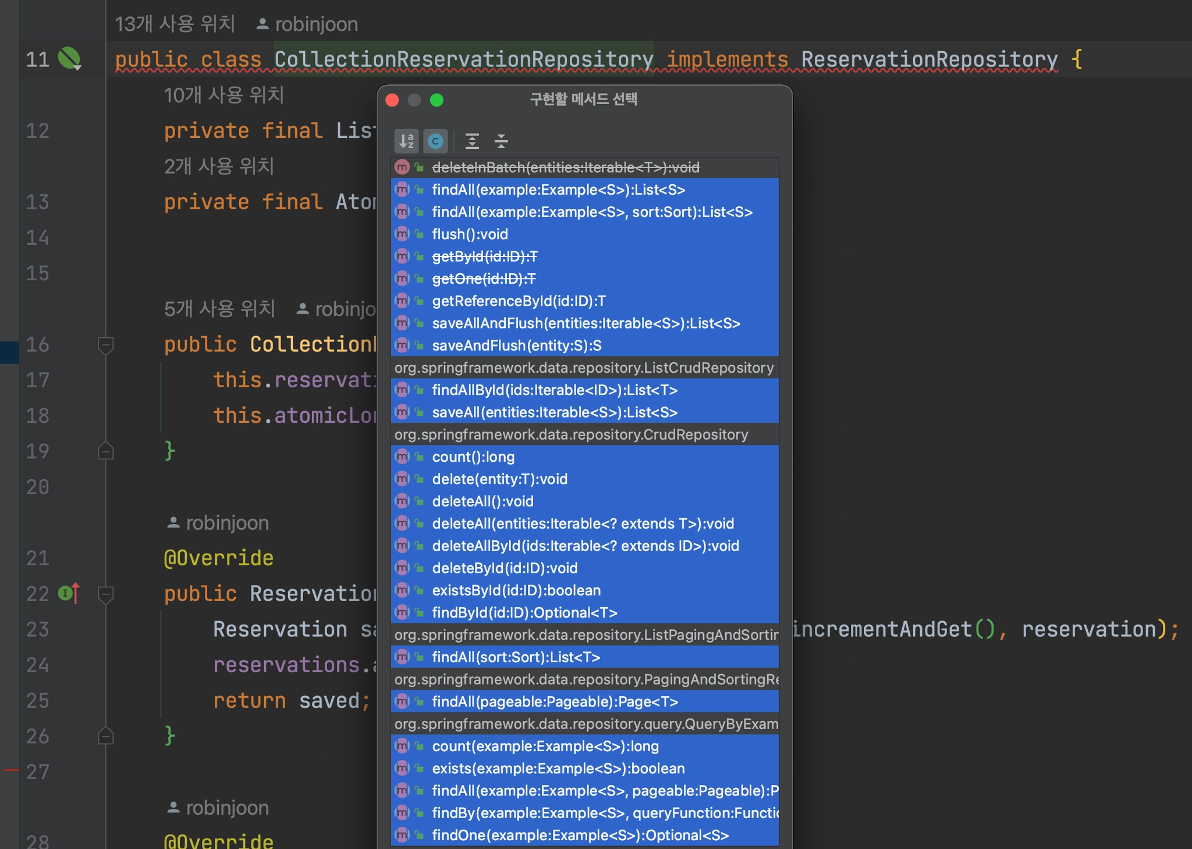Click Expand All icon in dialog toolbar
The image size is (1192, 849).
point(472,141)
